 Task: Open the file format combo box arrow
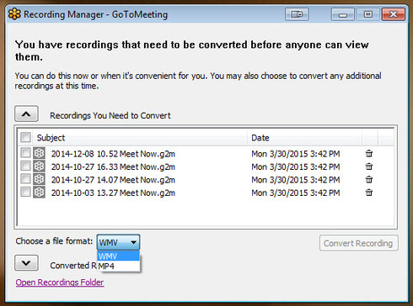[134, 242]
